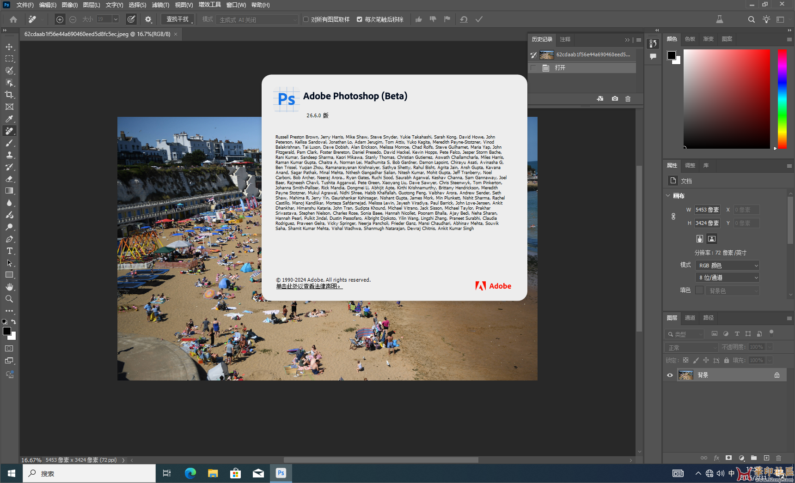Switch to the 色板 tab
The width and height of the screenshot is (795, 483).
point(690,39)
